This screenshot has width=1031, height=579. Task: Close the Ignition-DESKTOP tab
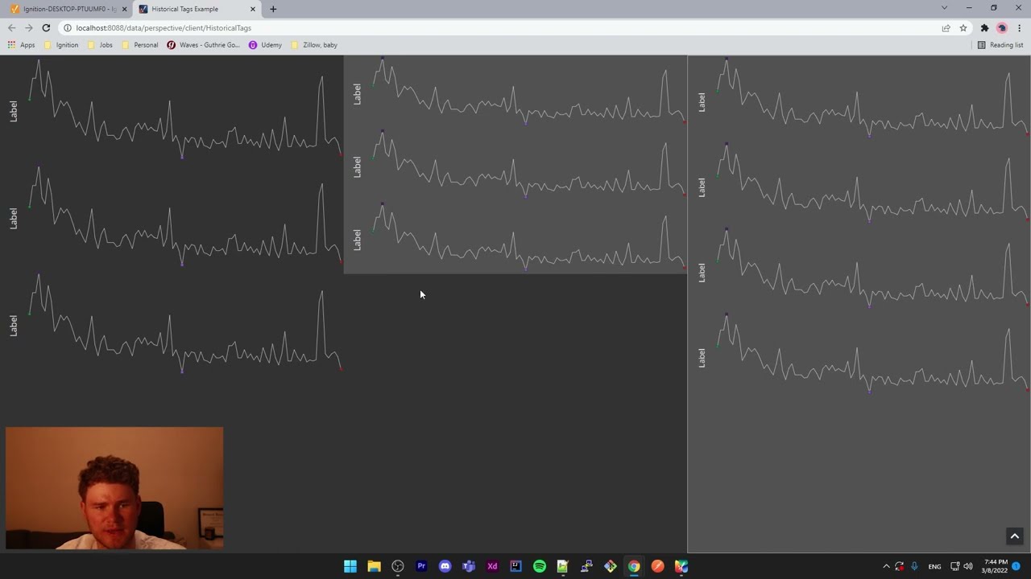click(124, 9)
